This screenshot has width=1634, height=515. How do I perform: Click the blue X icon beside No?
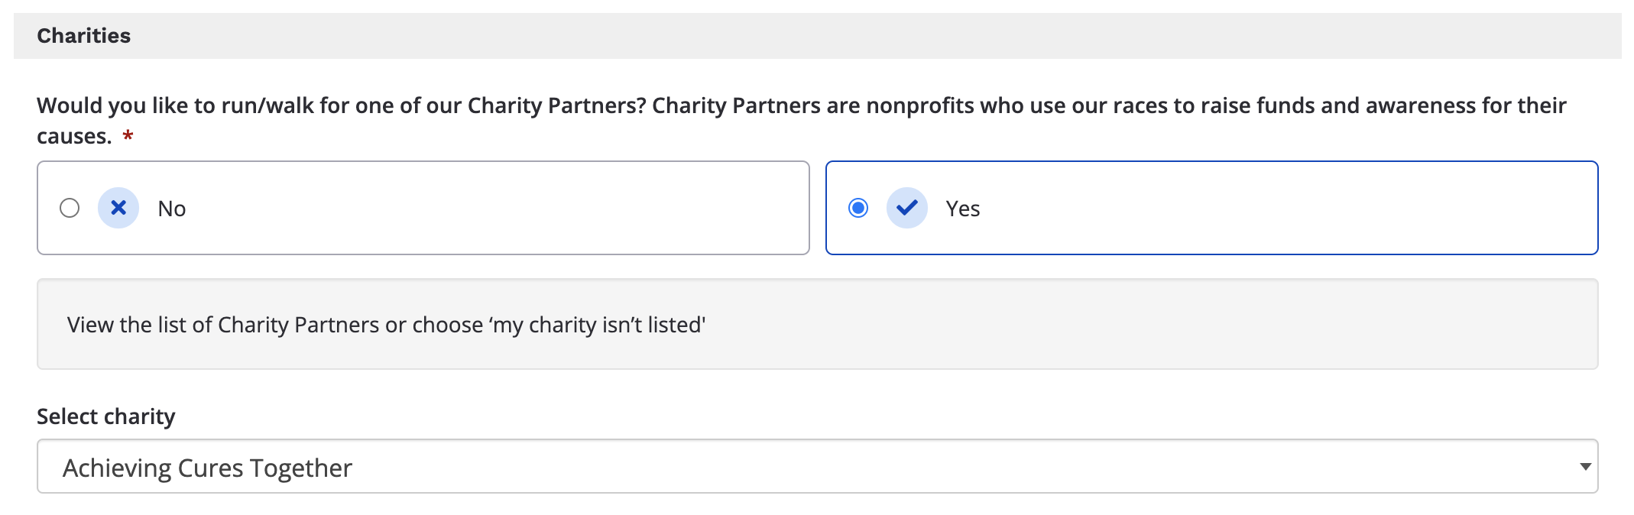(118, 208)
